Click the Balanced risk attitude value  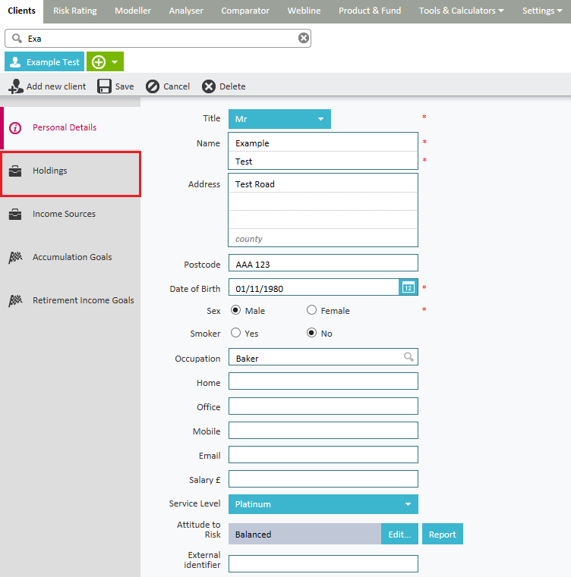pyautogui.click(x=304, y=534)
